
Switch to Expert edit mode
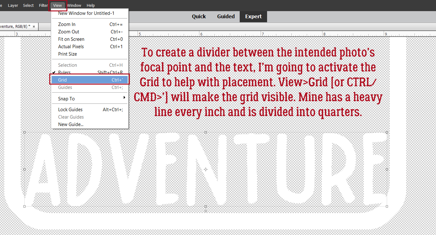point(254,17)
